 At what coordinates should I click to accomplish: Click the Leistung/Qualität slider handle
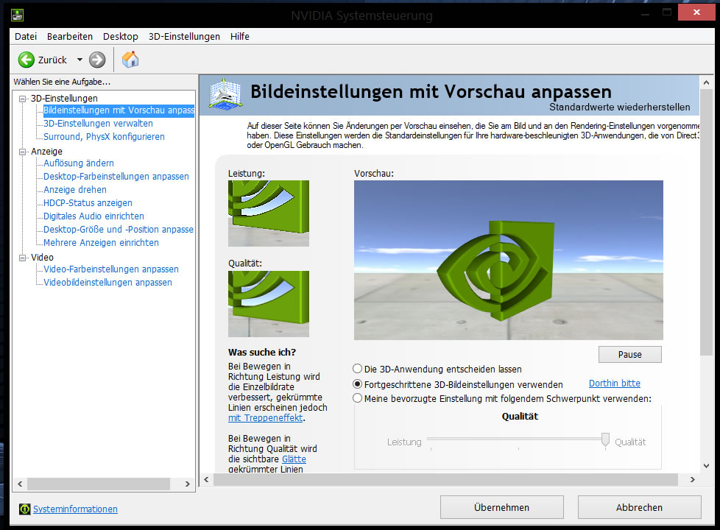pos(605,440)
